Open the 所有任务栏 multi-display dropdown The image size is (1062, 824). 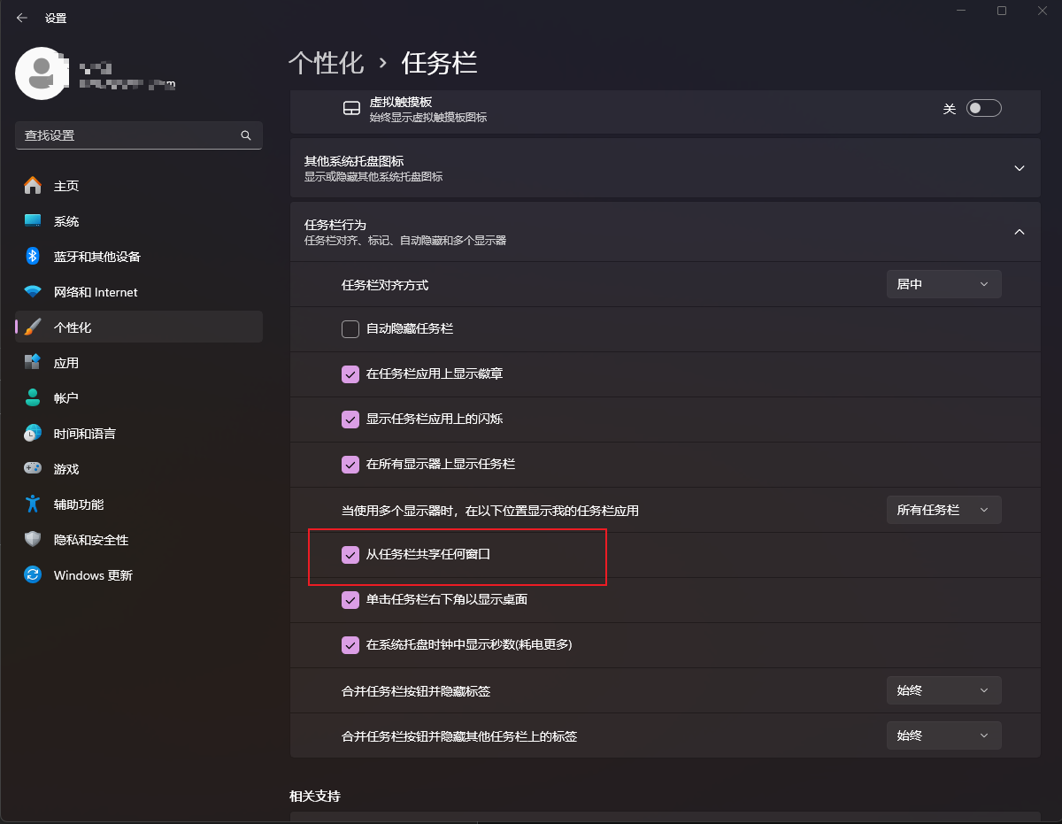pos(943,510)
